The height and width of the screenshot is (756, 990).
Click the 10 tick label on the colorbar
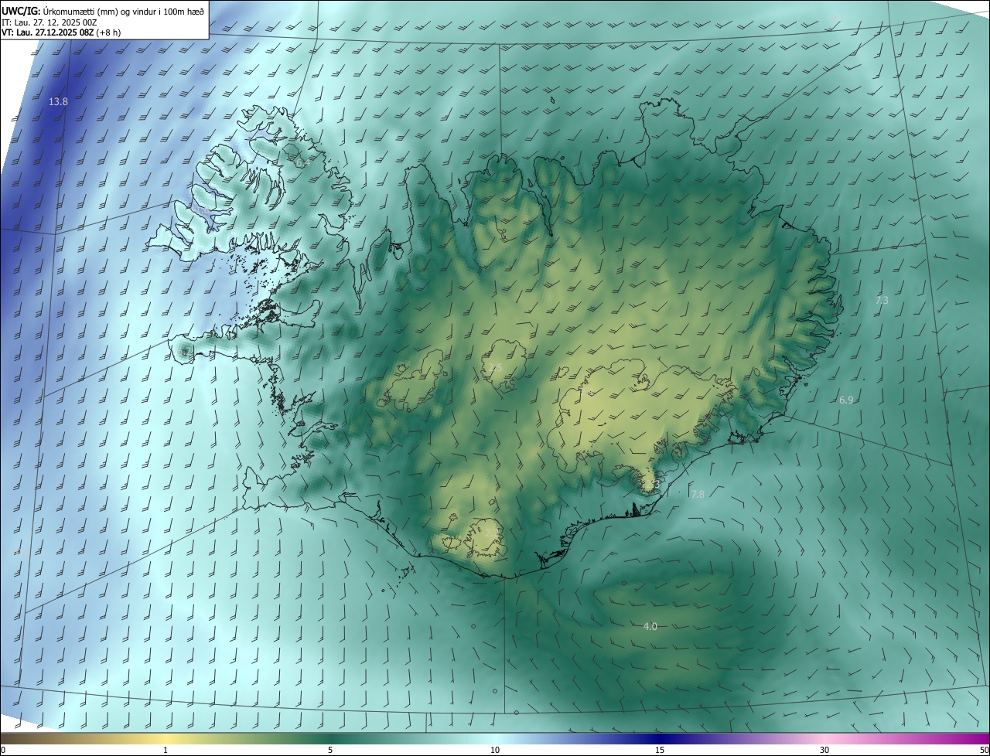[x=495, y=750]
